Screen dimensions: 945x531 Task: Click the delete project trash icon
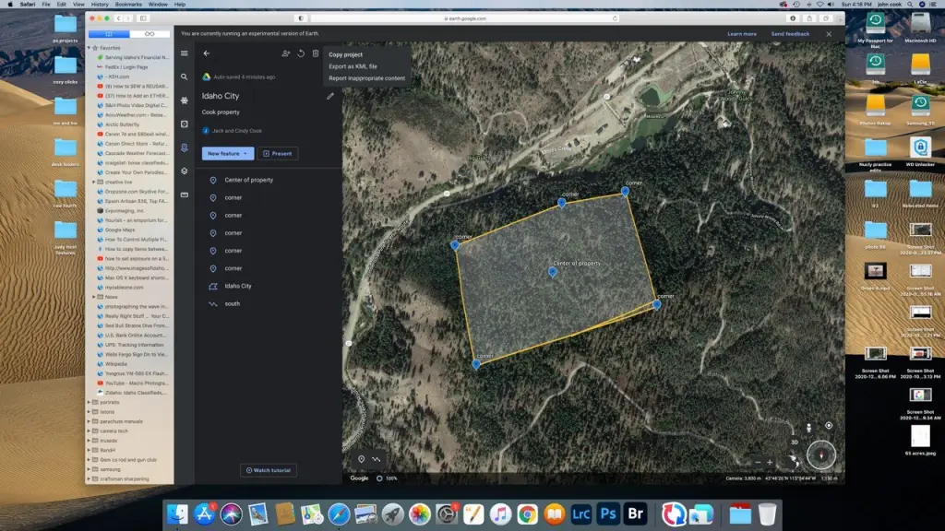(316, 54)
